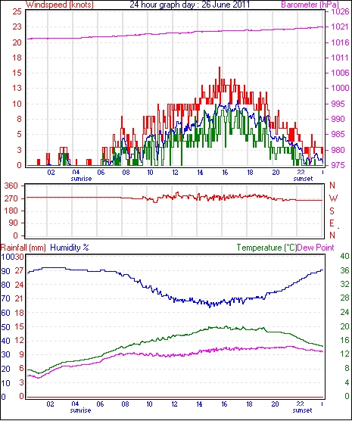The height and width of the screenshot is (421, 352).
Task: Click the Humidity % legend label
Action: point(70,248)
